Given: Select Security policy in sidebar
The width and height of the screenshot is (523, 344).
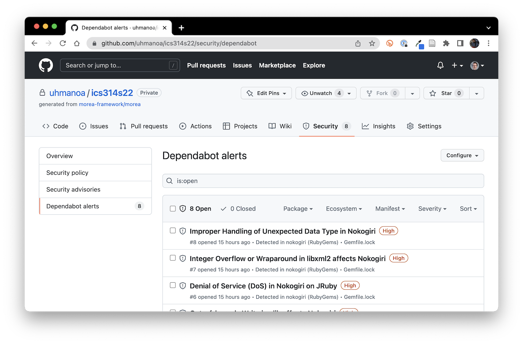Looking at the screenshot, I should [x=95, y=173].
